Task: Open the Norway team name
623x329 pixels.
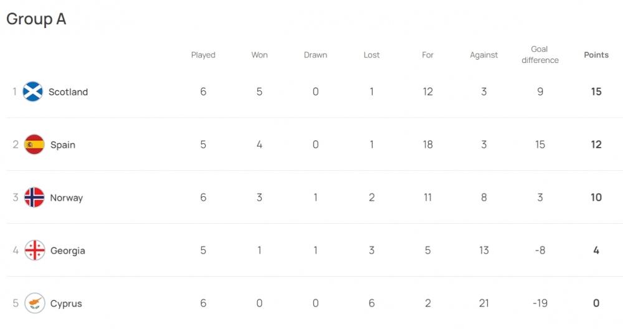Action: click(x=66, y=198)
